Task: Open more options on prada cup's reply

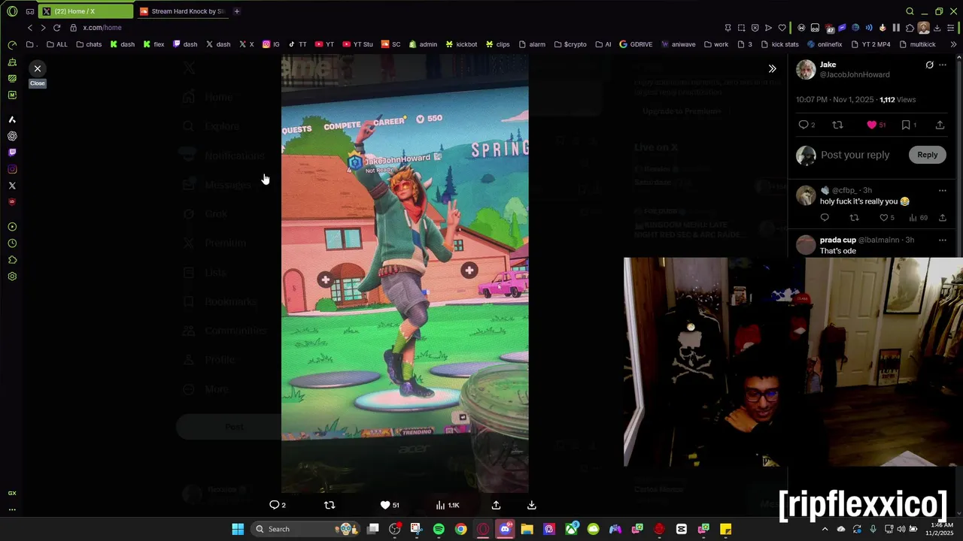Action: tap(943, 240)
